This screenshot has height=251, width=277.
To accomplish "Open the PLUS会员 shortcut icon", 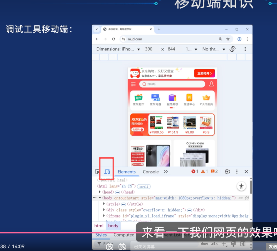I will click(206, 100).
